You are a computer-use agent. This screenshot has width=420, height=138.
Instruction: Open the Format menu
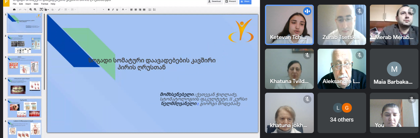click(x=44, y=4)
